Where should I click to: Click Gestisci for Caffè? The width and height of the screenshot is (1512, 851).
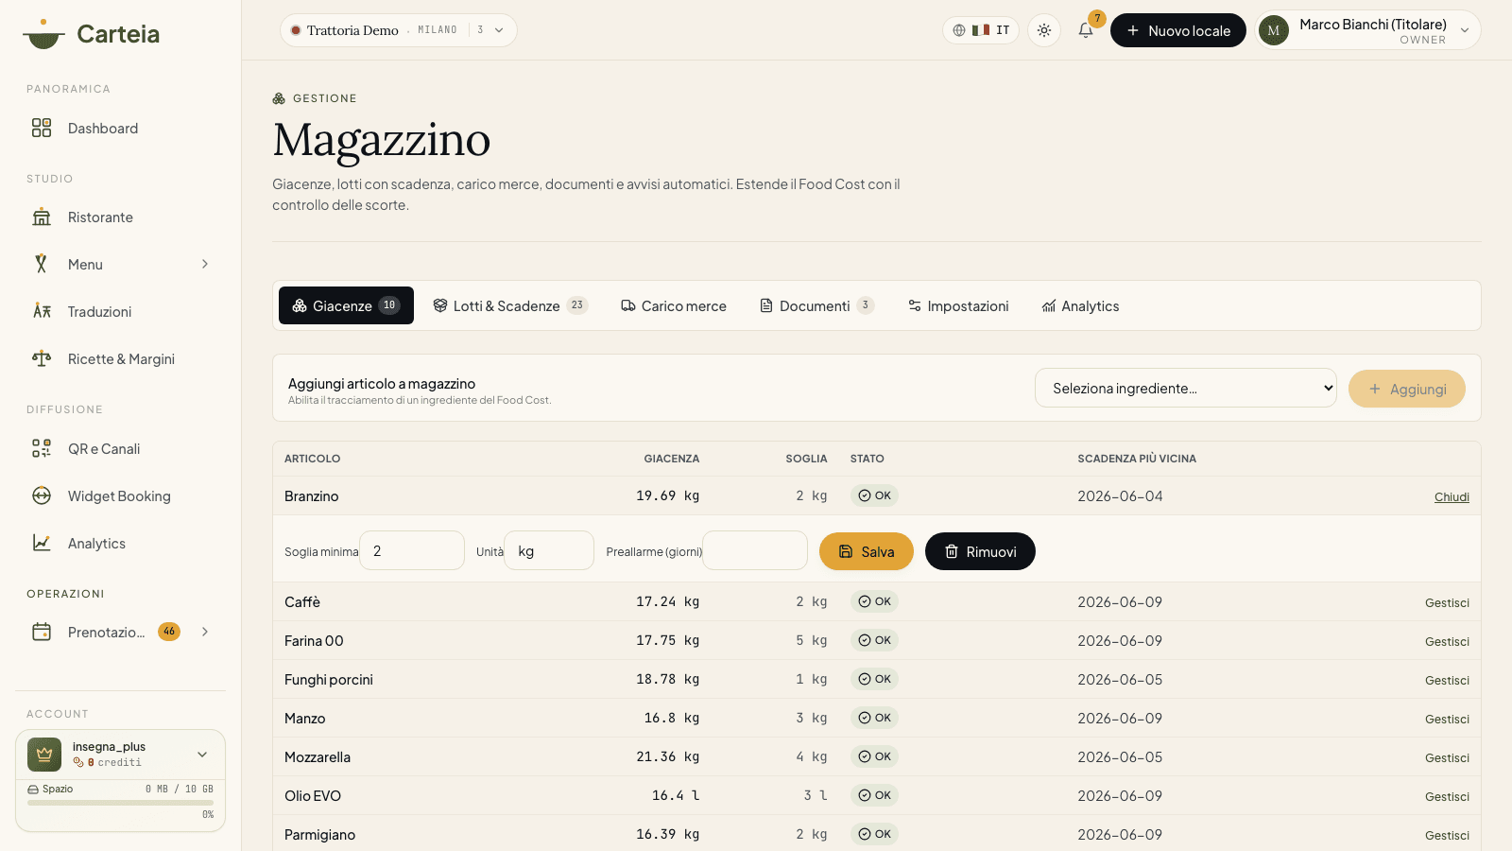click(1447, 603)
